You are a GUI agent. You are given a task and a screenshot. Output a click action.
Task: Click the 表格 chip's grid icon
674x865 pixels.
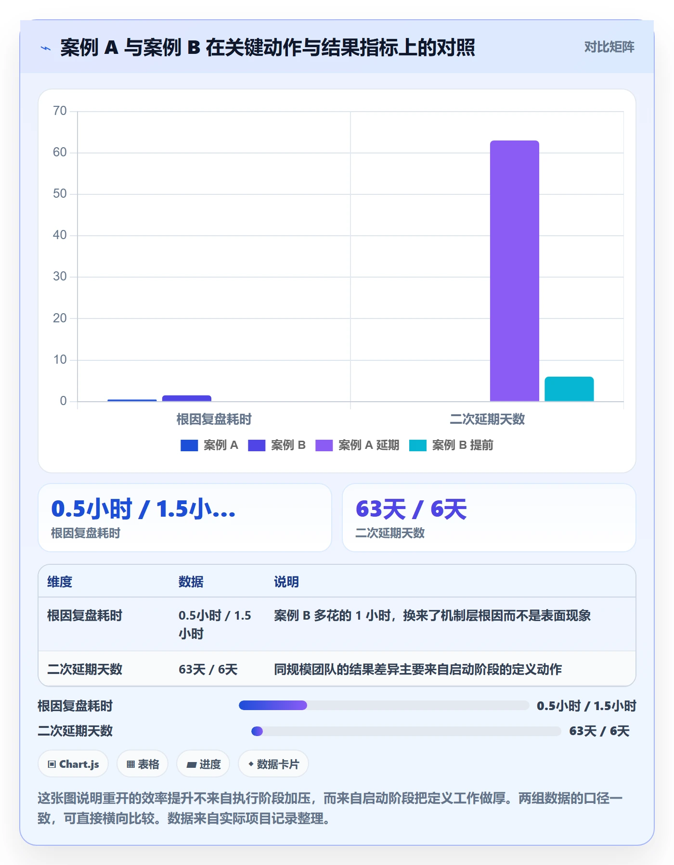pyautogui.click(x=130, y=764)
